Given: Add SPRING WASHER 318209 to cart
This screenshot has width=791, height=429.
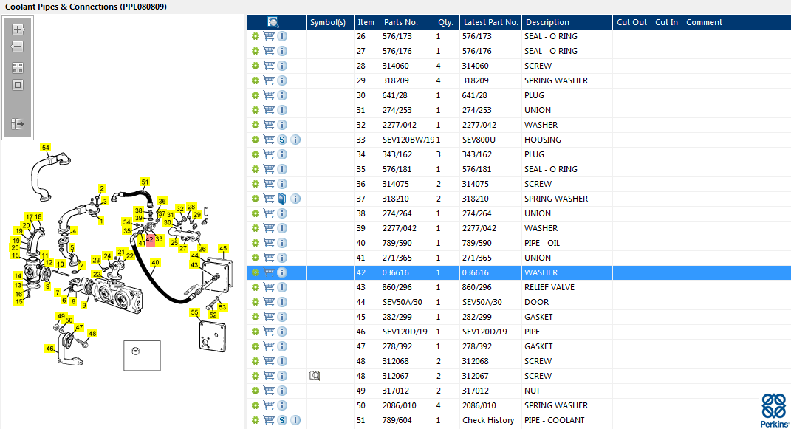Looking at the screenshot, I should tap(269, 80).
